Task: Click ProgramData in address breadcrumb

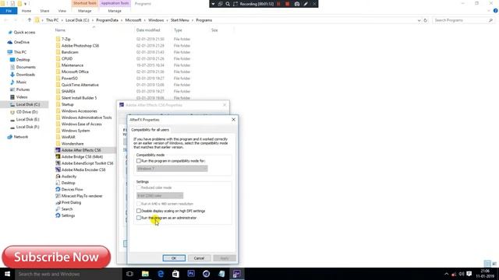Action: 107,20
